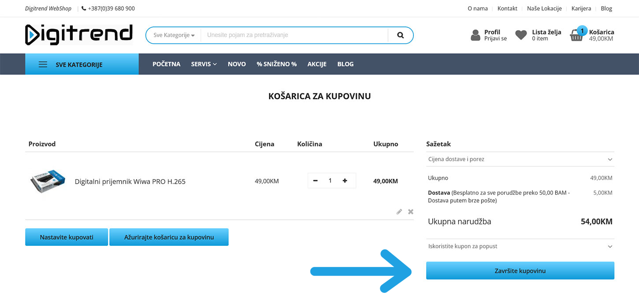Decrease quantity with minus button

(x=316, y=181)
